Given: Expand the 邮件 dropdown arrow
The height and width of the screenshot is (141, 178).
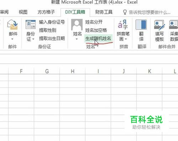Looking at the screenshot, I should click(x=12, y=39).
